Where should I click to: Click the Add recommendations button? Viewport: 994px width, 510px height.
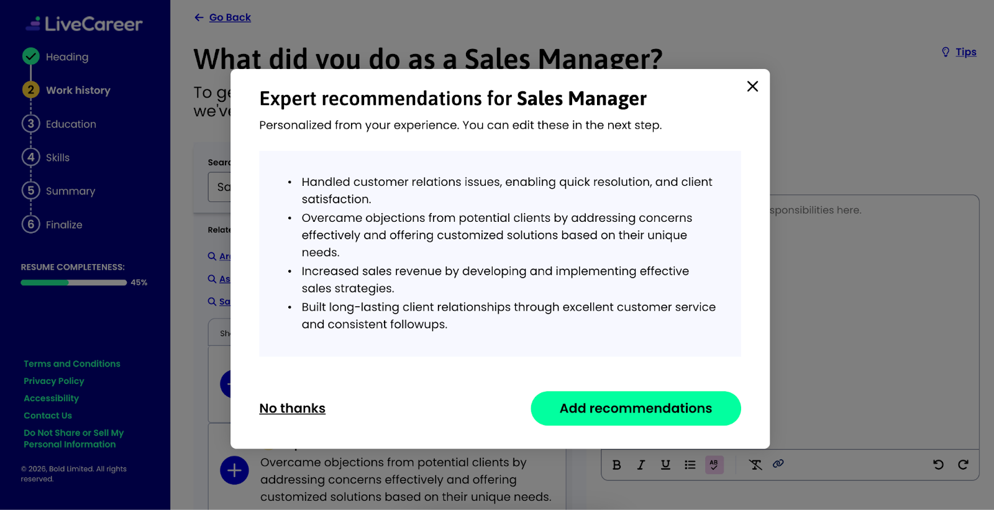click(x=636, y=408)
